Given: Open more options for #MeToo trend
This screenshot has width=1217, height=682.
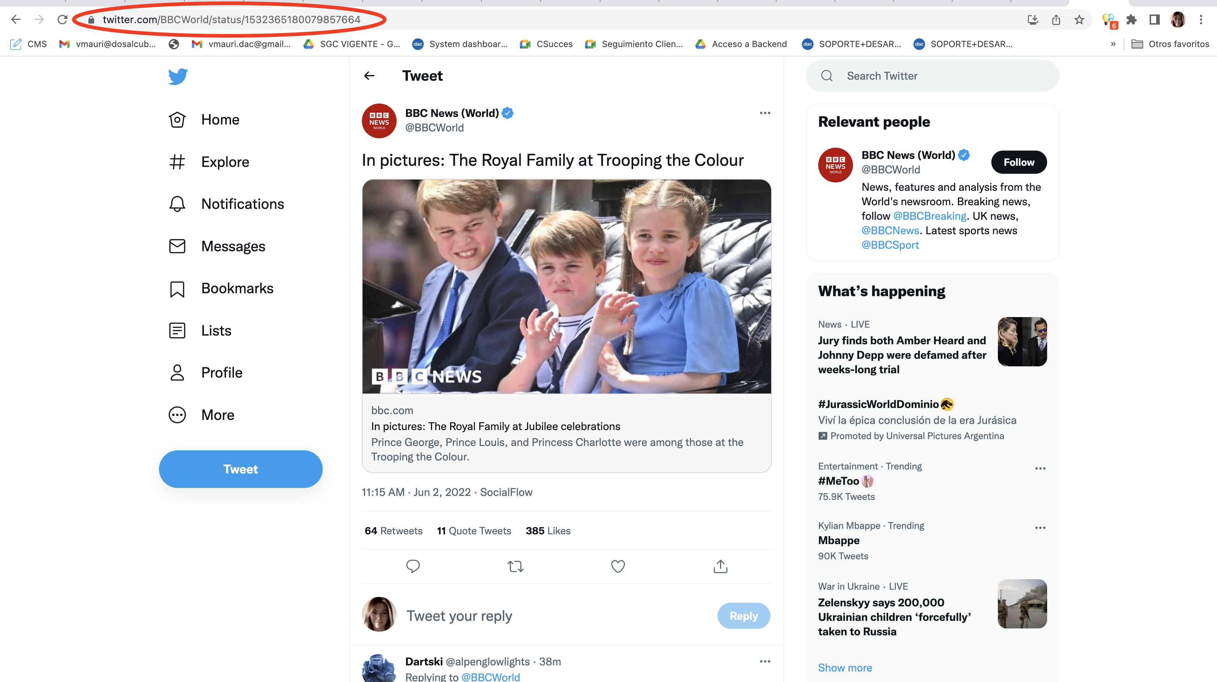Looking at the screenshot, I should coord(1040,468).
